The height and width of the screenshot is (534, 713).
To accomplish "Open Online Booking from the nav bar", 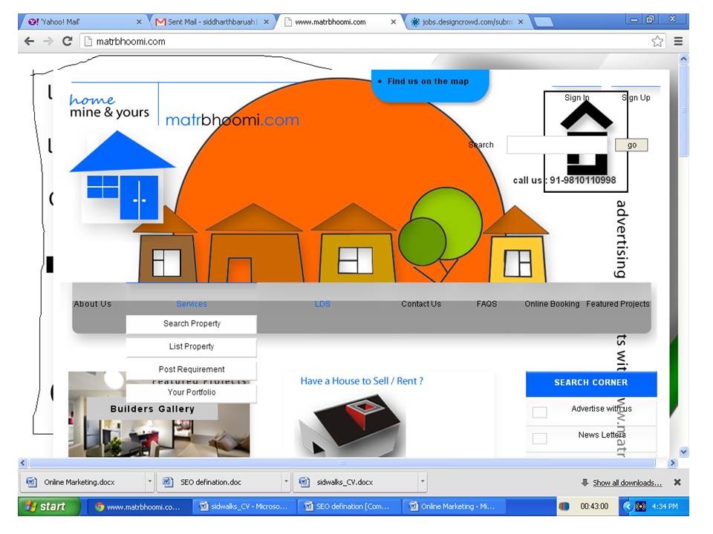I will (x=552, y=304).
